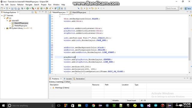Open the Window menu
The image size is (192, 108).
tap(56, 5)
